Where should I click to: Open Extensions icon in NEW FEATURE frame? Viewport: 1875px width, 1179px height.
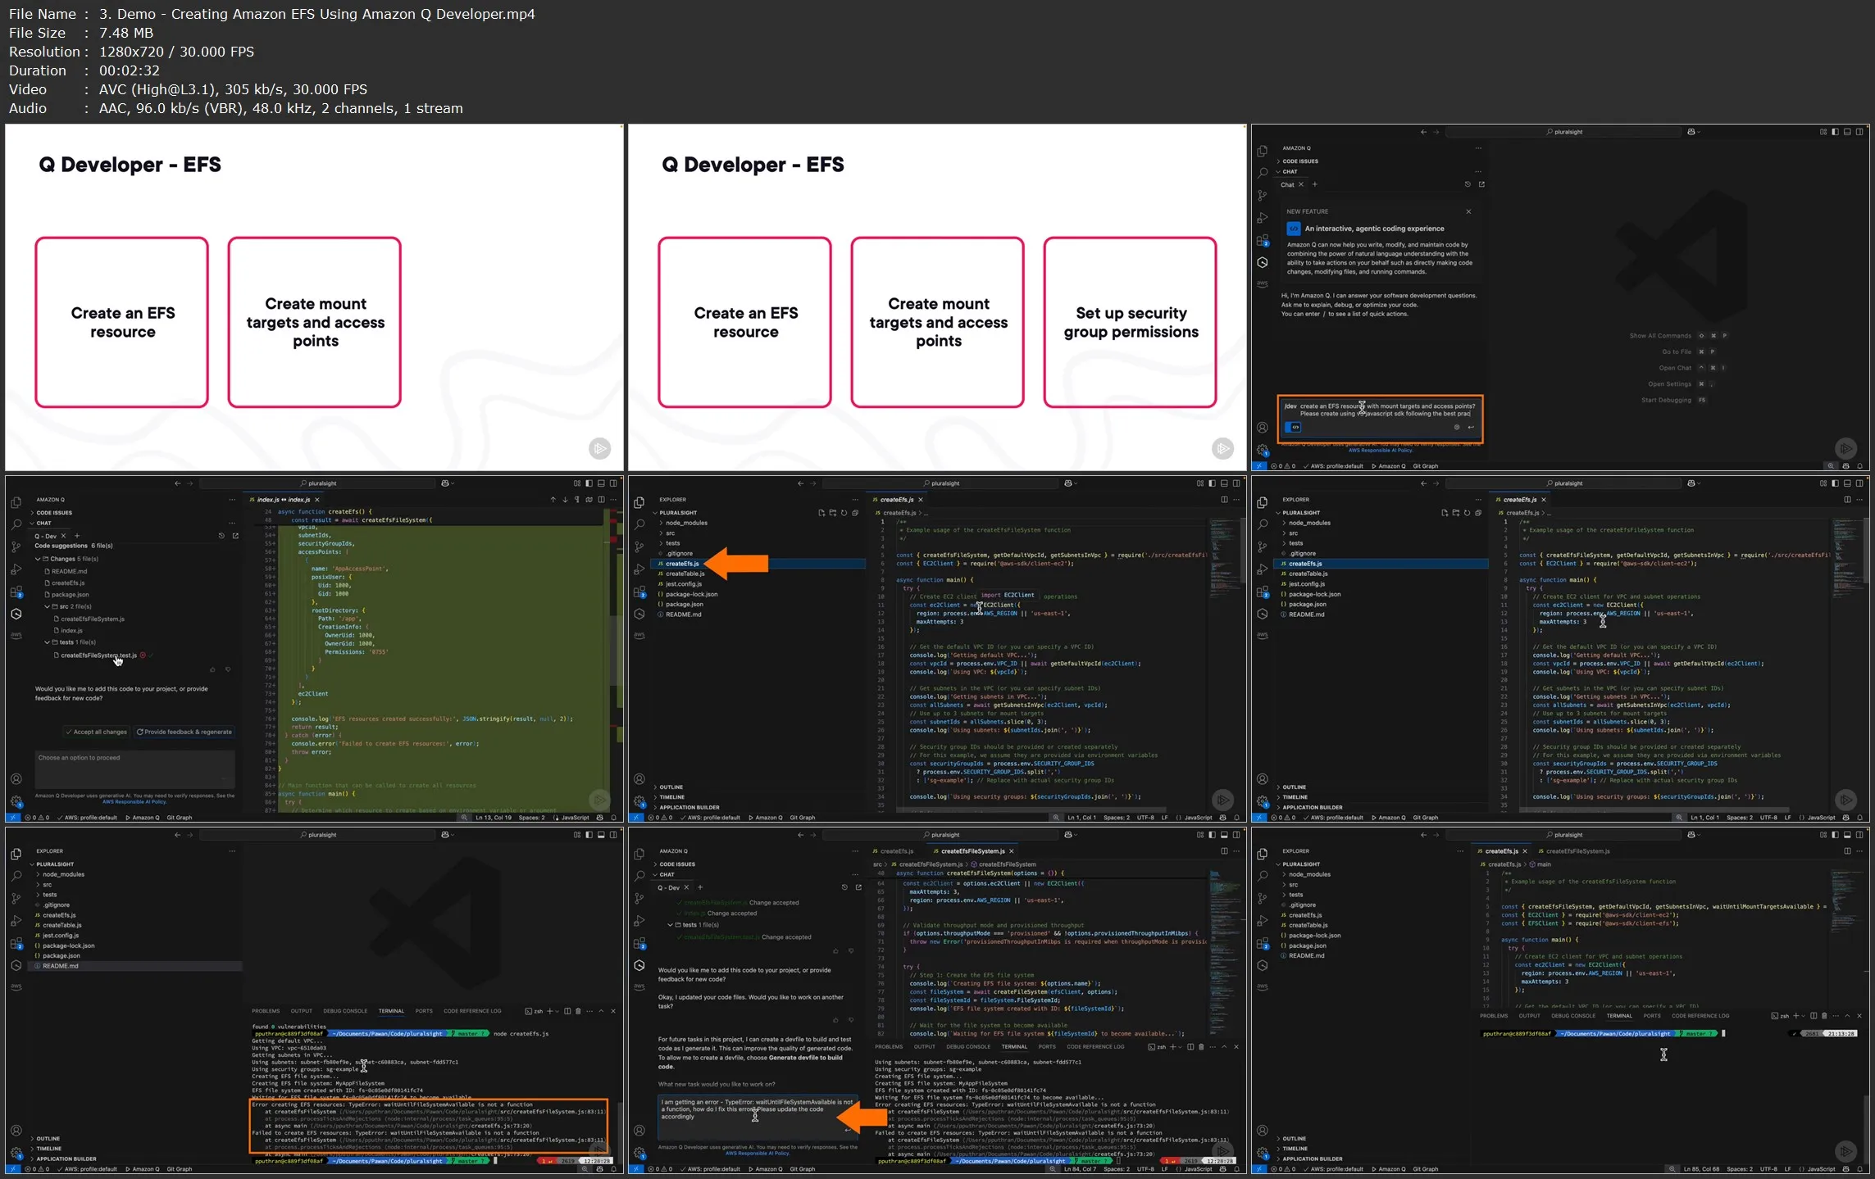(x=1263, y=241)
